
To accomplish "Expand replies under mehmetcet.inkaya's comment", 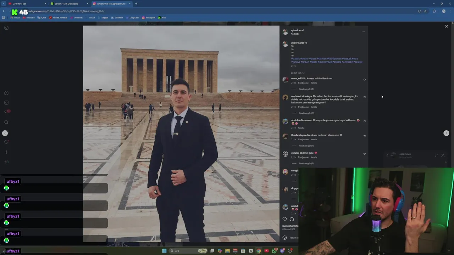I will coord(306,113).
